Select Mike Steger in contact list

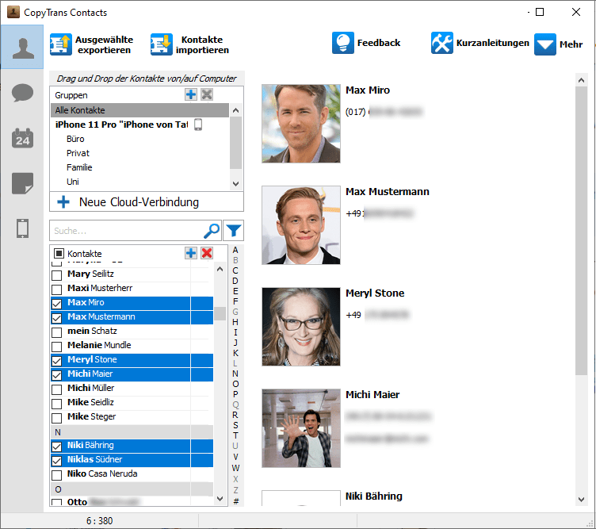coord(132,417)
